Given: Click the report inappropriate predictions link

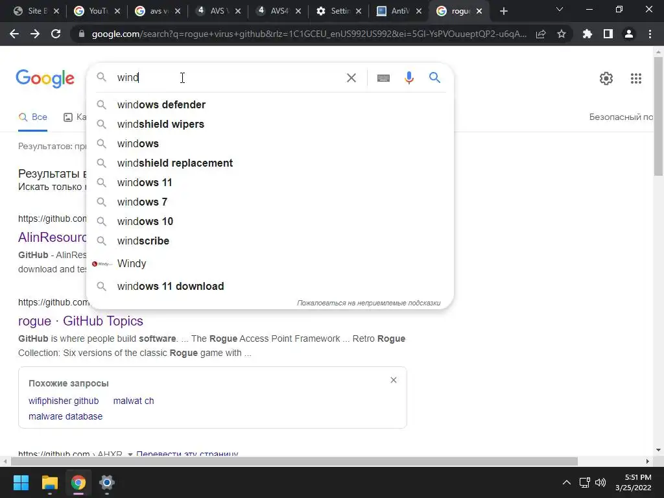Looking at the screenshot, I should pos(368,303).
